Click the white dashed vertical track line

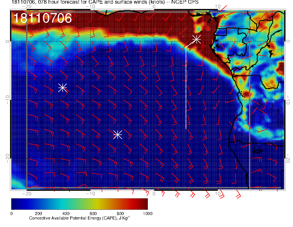pos(186,89)
